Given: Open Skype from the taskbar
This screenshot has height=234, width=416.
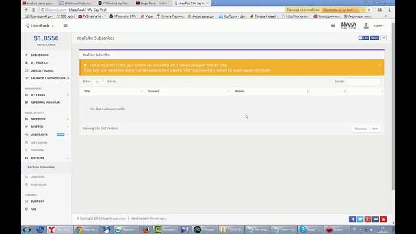Looking at the screenshot, I should coord(310,229).
